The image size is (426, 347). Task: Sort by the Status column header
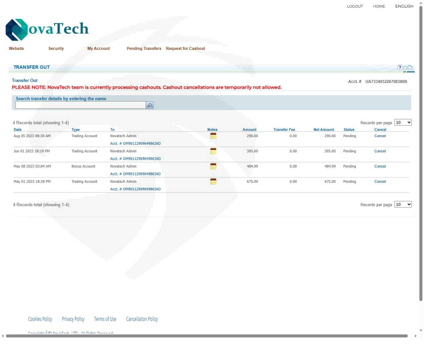tap(349, 130)
